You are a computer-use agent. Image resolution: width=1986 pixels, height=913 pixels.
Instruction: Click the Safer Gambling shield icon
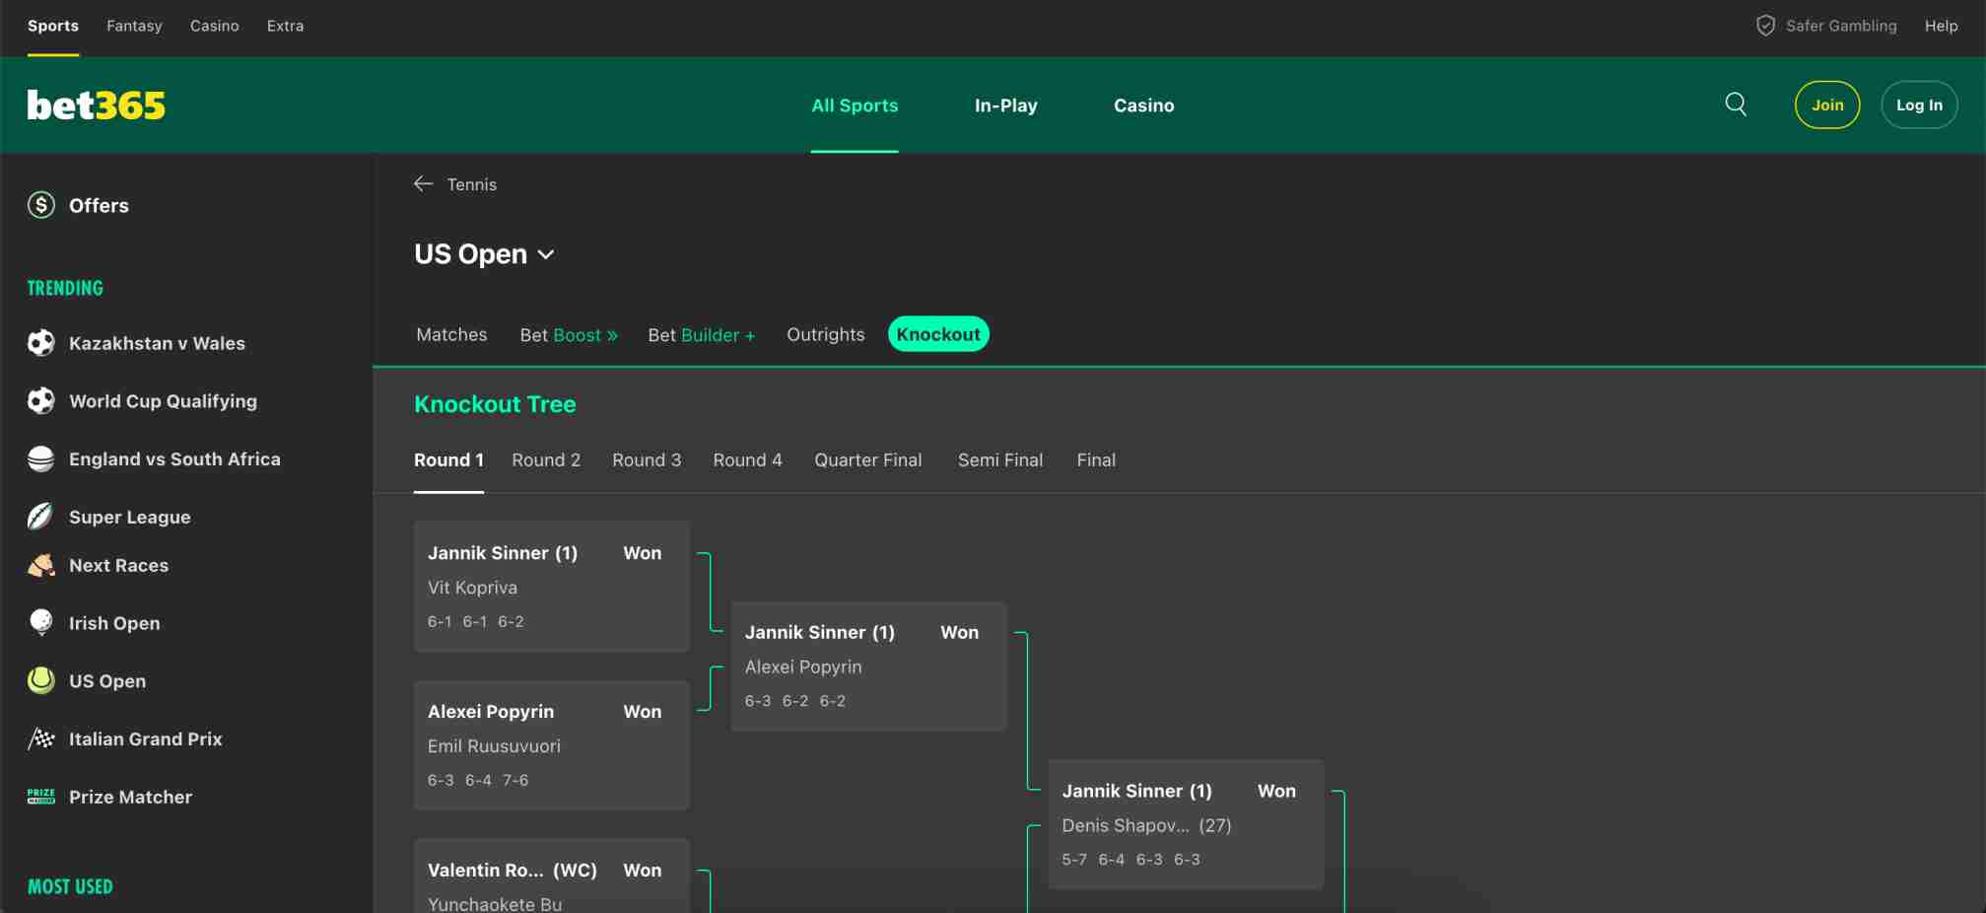1765,26
